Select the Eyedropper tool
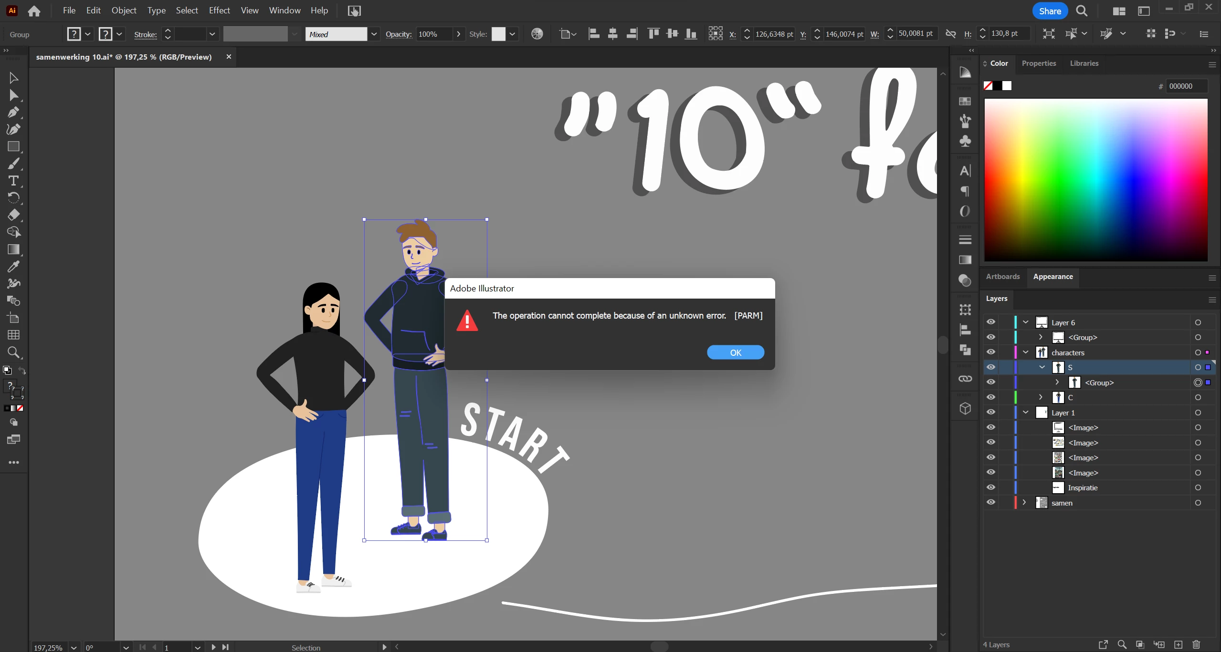The image size is (1221, 652). [x=13, y=267]
